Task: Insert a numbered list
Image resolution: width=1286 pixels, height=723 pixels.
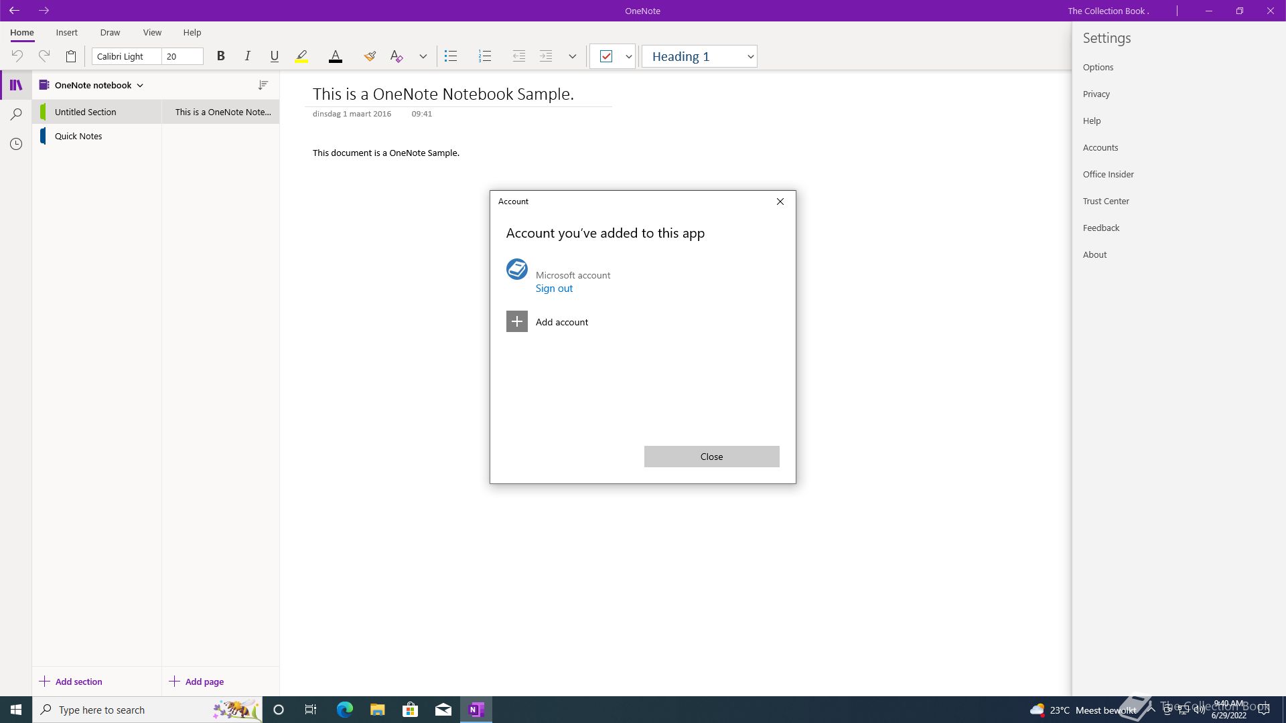Action: (x=485, y=56)
